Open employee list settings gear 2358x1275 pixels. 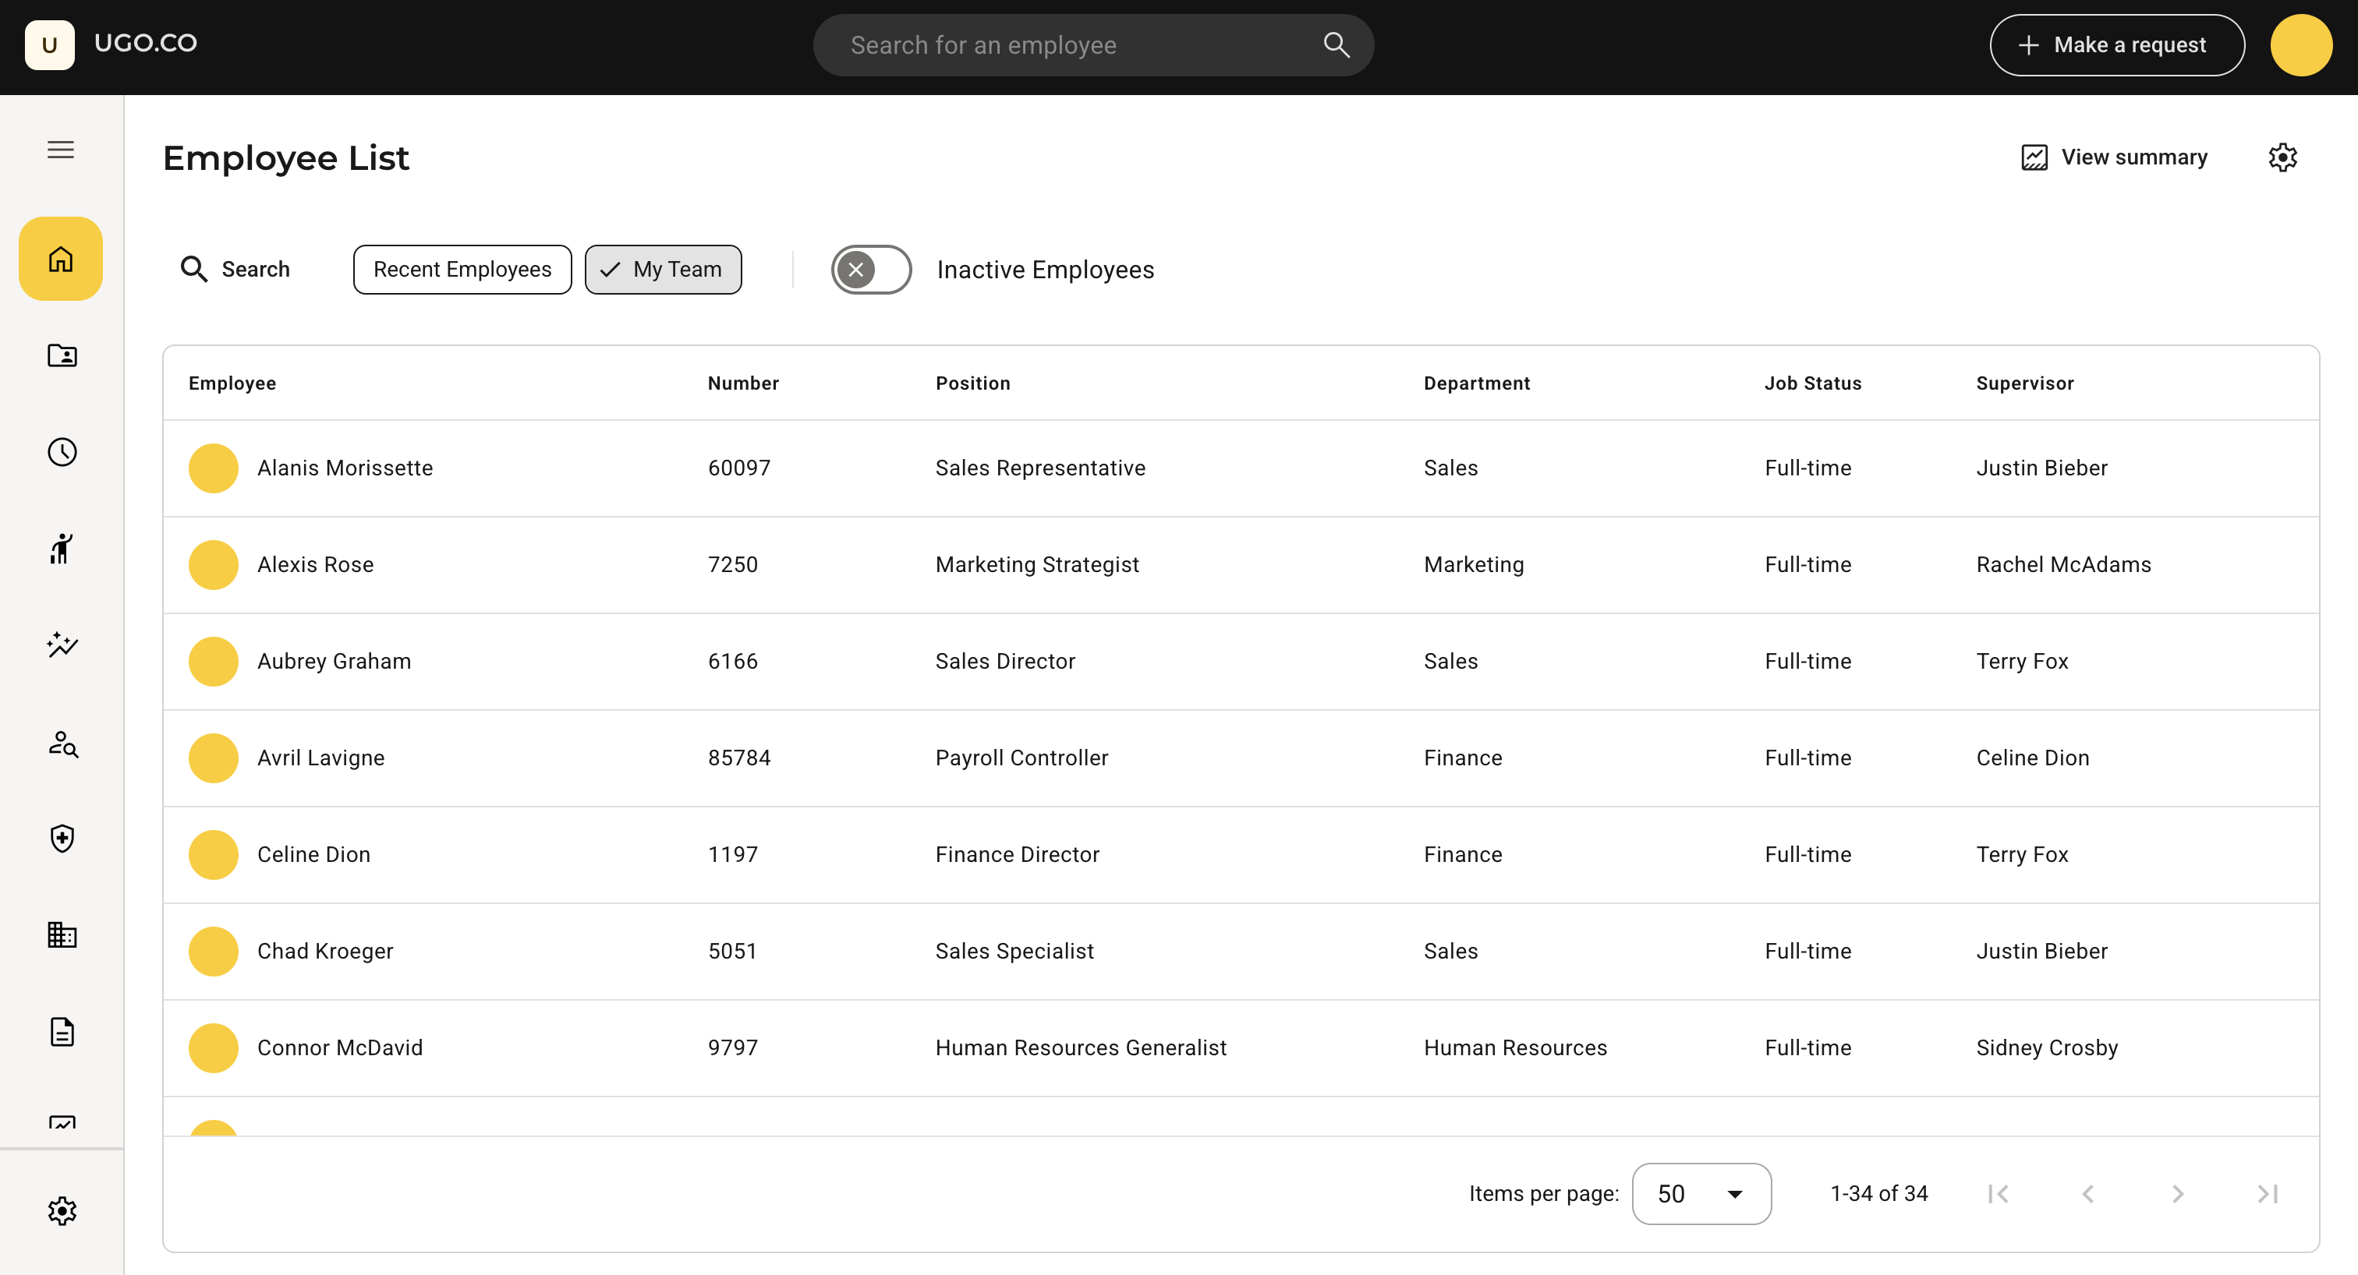[x=2282, y=157]
